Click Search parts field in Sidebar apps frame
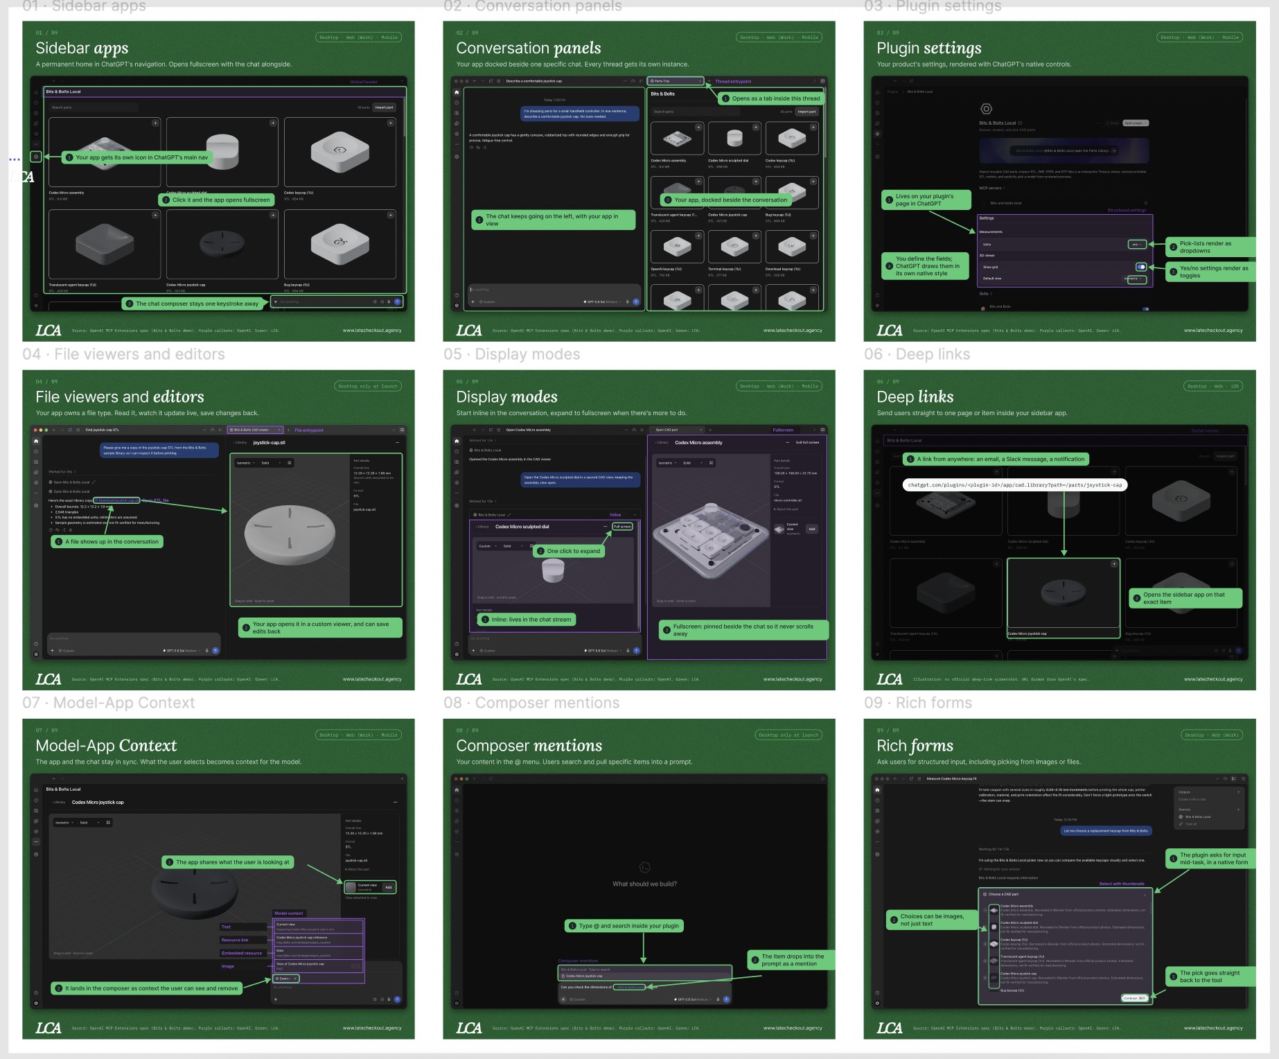This screenshot has width=1279, height=1059. pyautogui.click(x=93, y=107)
